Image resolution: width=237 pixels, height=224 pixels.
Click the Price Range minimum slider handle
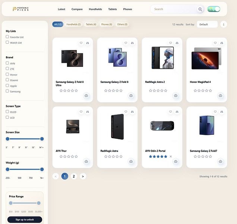pyautogui.click(x=11, y=203)
